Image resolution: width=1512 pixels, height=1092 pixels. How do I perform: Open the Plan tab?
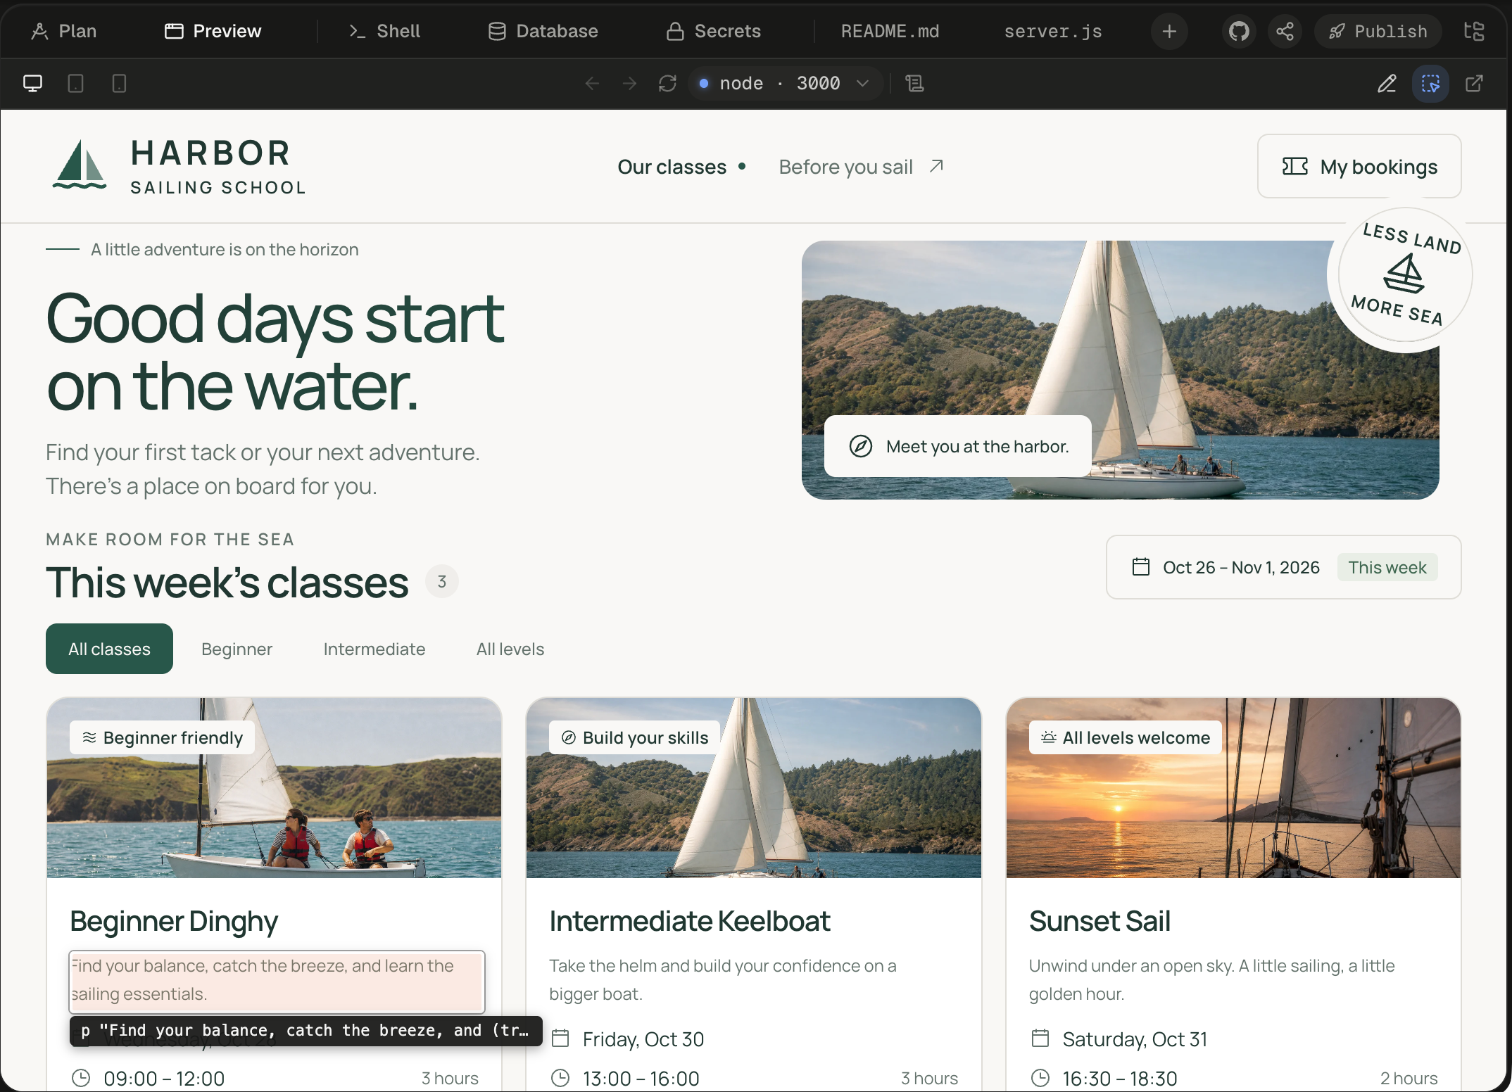tap(63, 31)
